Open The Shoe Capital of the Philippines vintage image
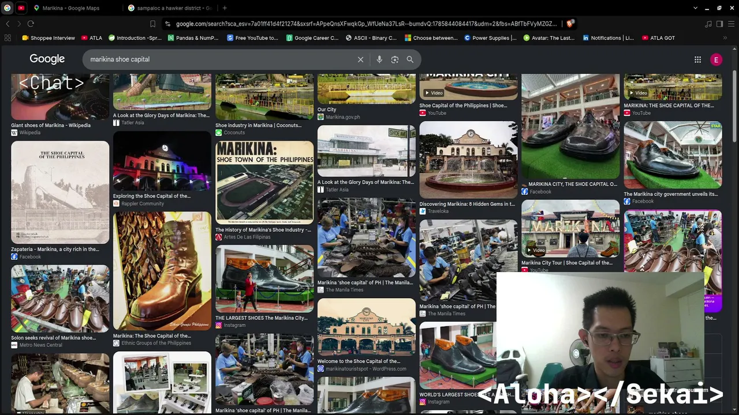This screenshot has height=415, width=739. (60, 193)
